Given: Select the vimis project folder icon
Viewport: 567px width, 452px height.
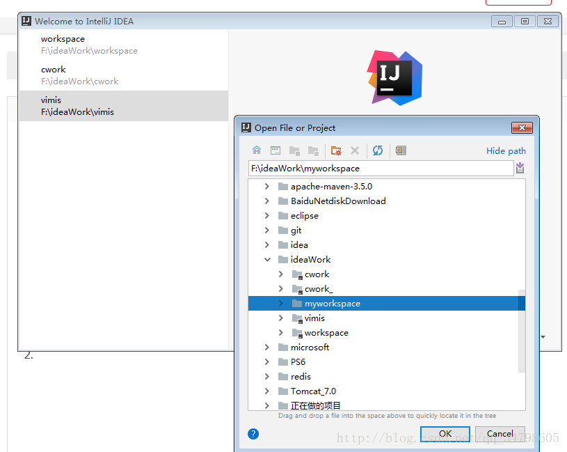Looking at the screenshot, I should pos(297,318).
